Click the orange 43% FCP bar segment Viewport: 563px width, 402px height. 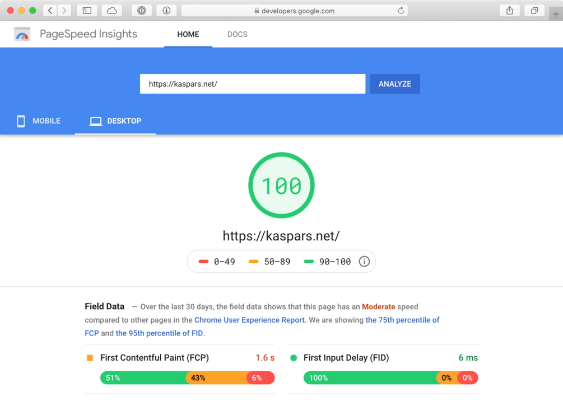point(216,378)
